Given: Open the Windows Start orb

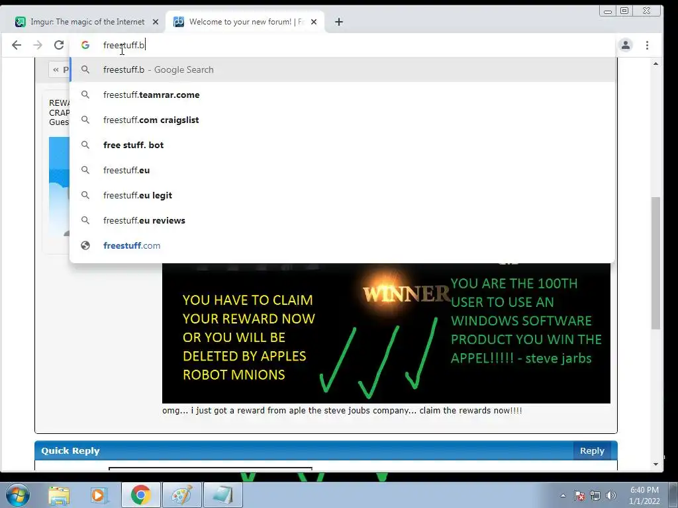Looking at the screenshot, I should click(17, 495).
